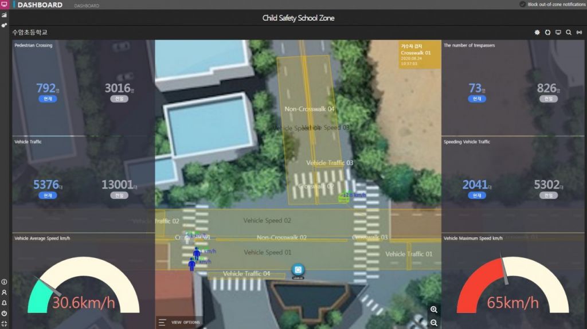Click the live sensor signal icon
The width and height of the screenshot is (587, 329).
tap(578, 33)
